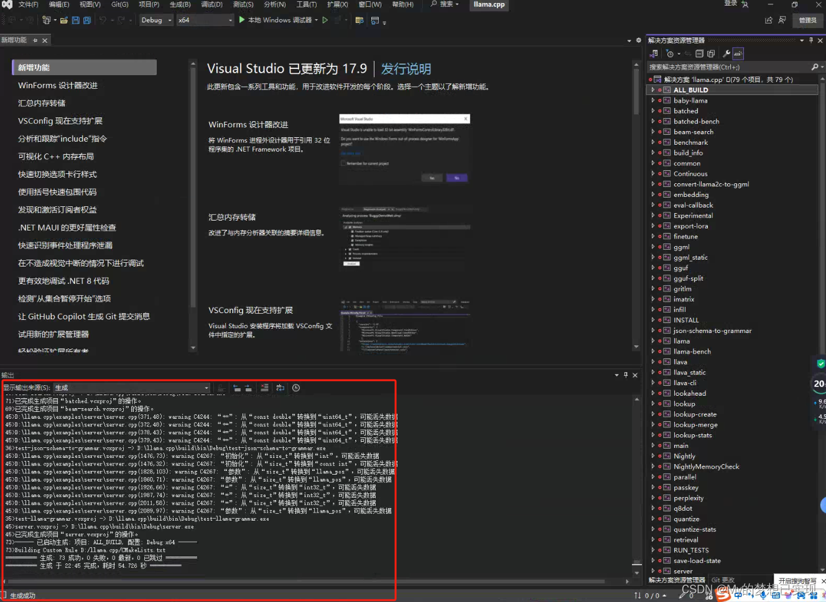Click the open file icon in the toolbar
Image resolution: width=826 pixels, height=602 pixels.
(65, 19)
